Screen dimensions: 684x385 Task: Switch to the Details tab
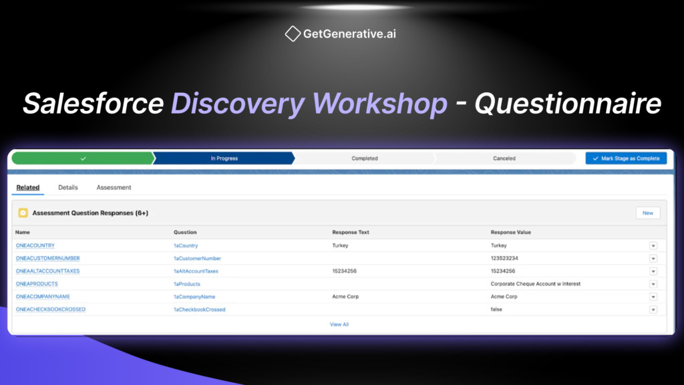pyautogui.click(x=68, y=187)
